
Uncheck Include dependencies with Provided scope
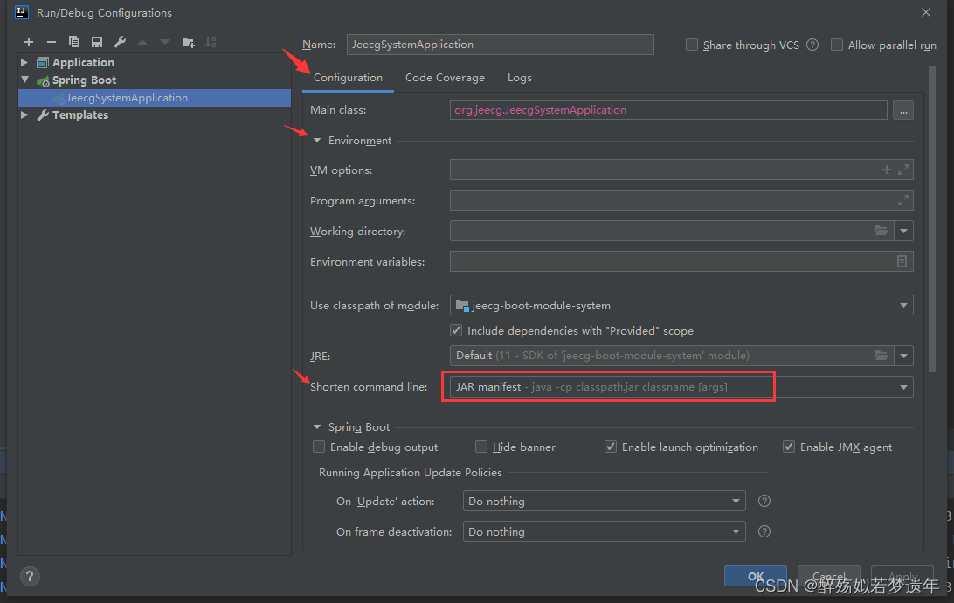coord(455,330)
